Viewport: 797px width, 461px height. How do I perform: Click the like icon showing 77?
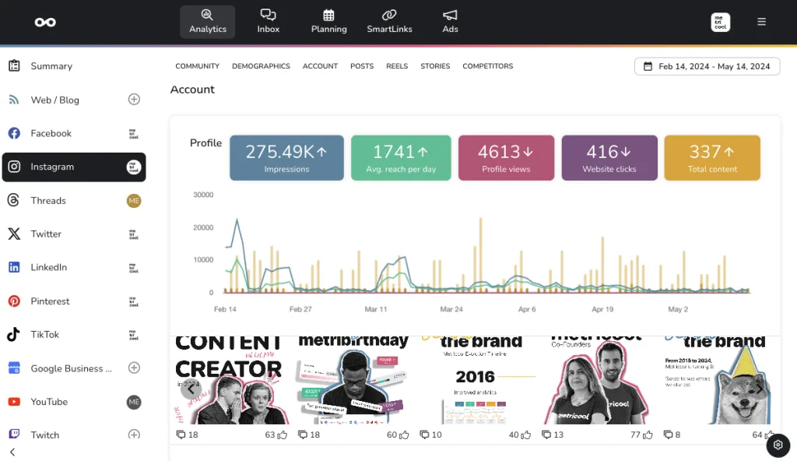[648, 435]
